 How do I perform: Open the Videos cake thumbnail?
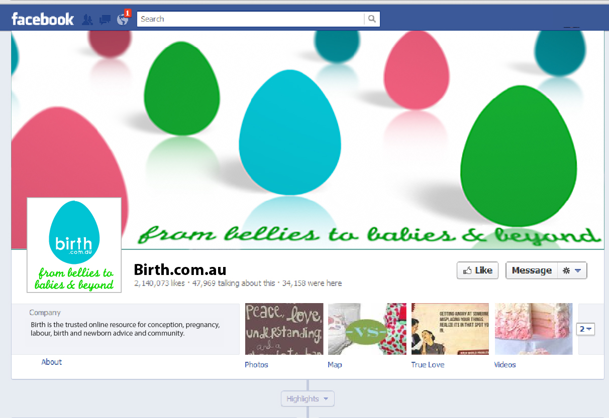[534, 329]
